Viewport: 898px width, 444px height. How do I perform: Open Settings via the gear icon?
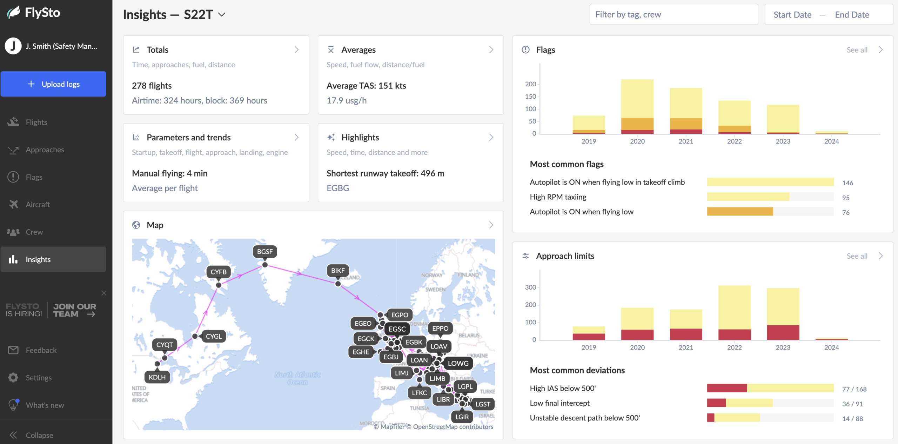point(13,378)
